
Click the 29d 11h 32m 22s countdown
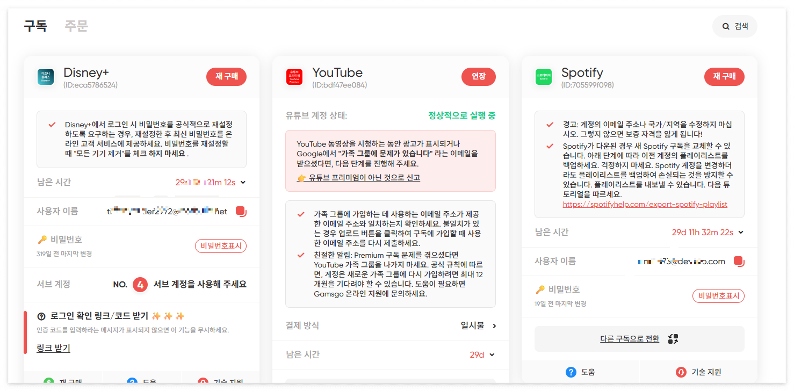702,233
